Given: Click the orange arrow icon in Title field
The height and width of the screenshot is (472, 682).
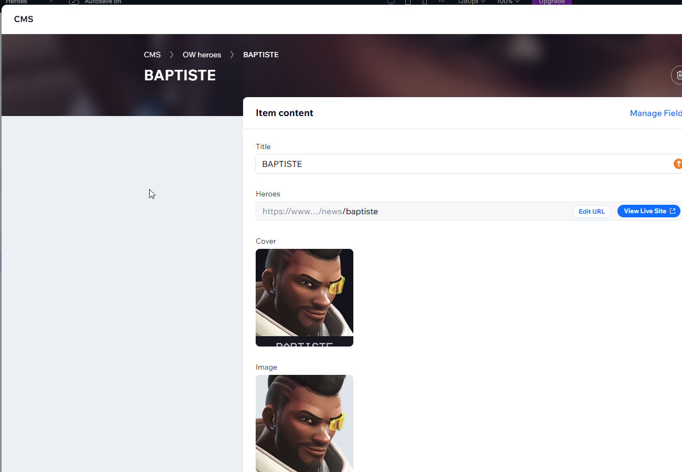Looking at the screenshot, I should pos(678,164).
